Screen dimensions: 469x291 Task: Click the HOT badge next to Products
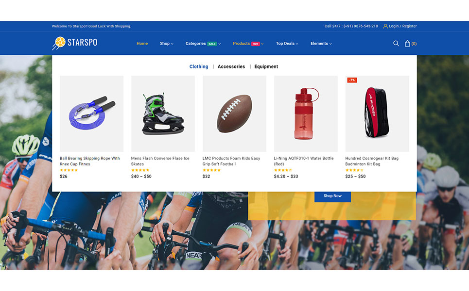coord(256,44)
